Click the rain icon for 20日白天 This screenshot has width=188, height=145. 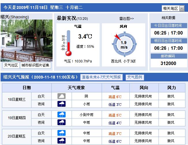point(62,133)
